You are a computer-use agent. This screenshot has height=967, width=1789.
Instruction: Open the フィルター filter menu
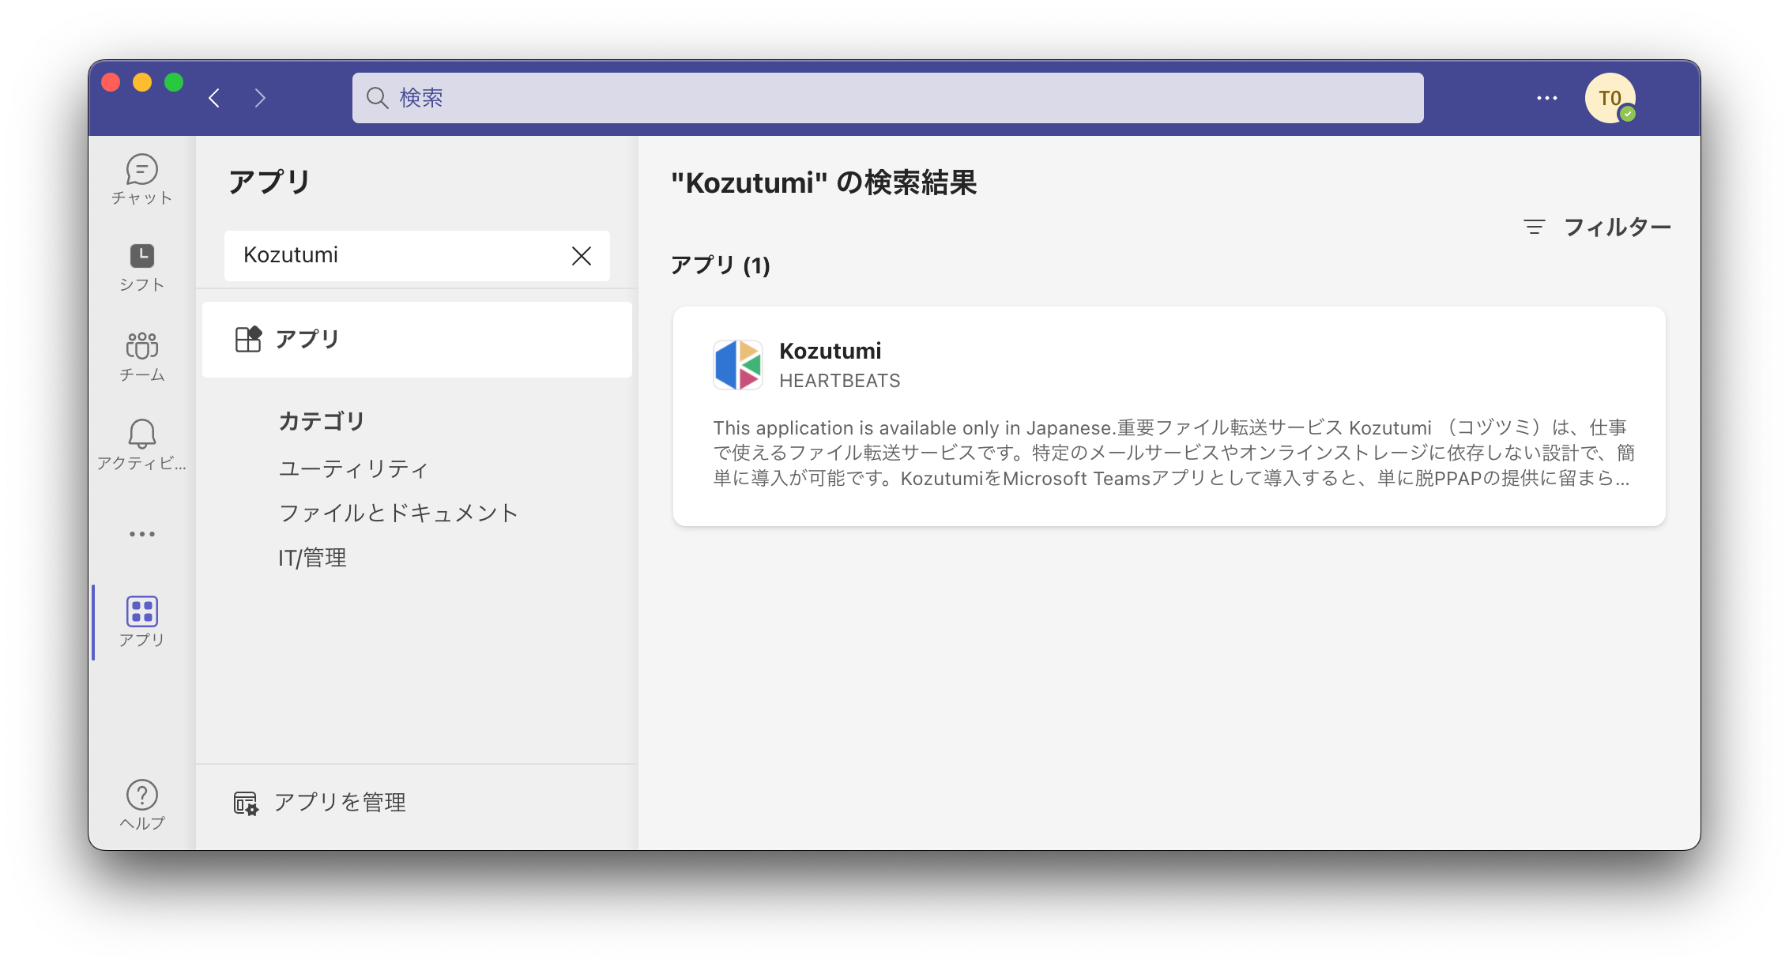pos(1598,228)
